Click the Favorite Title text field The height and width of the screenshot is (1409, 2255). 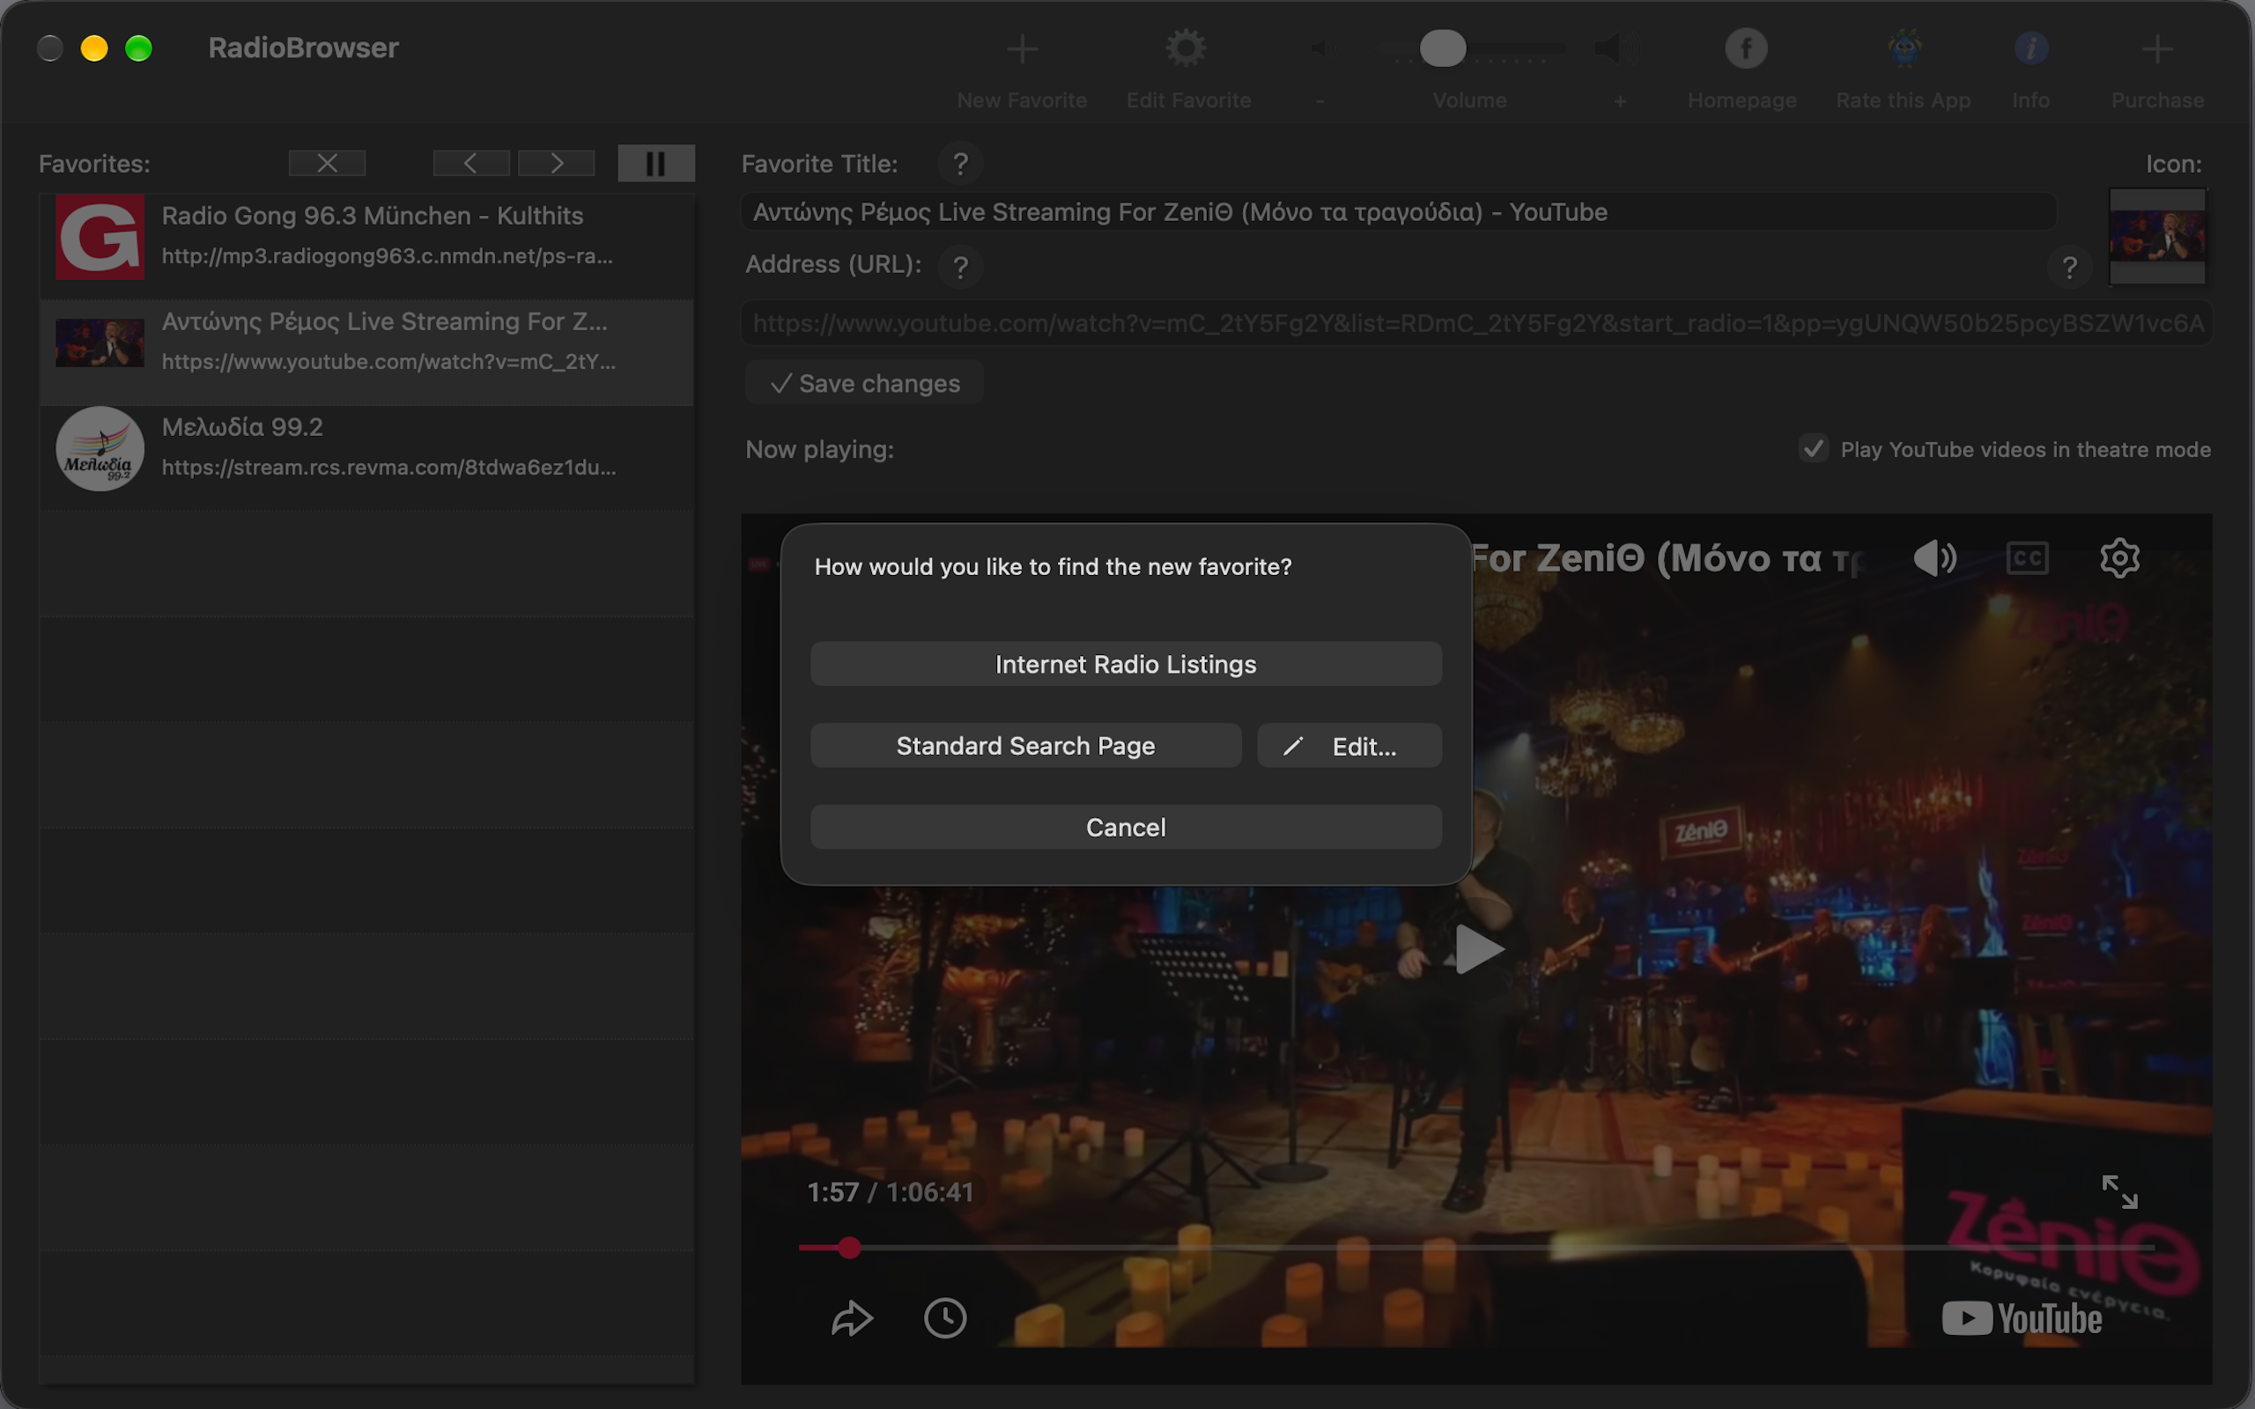1398,211
